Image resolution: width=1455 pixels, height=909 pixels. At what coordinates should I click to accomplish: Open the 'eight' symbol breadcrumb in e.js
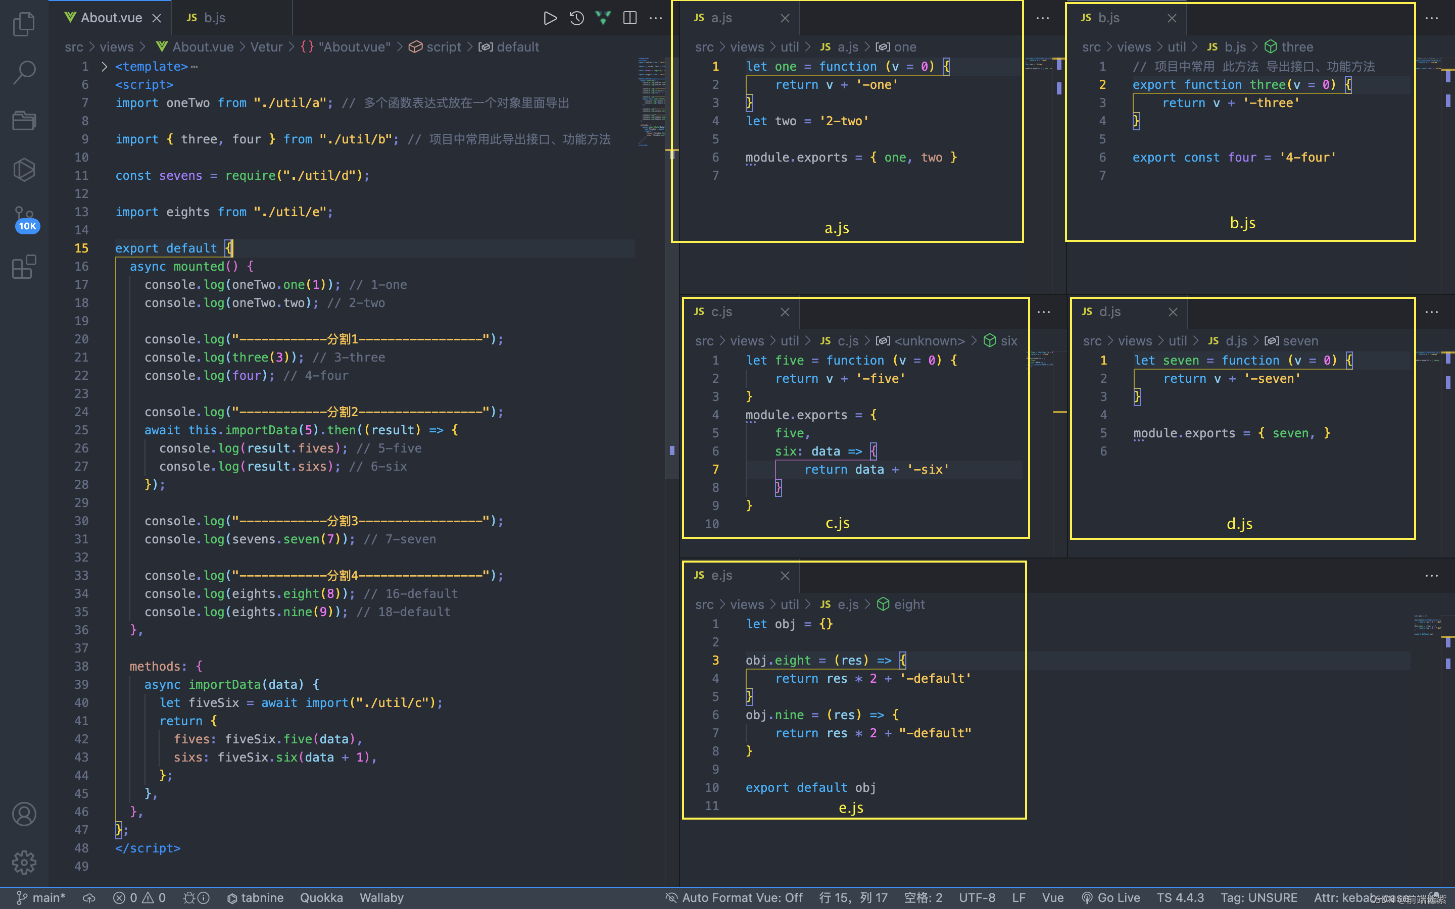coord(901,604)
